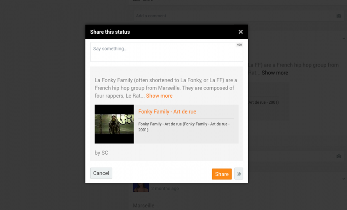The width and height of the screenshot is (347, 210).
Task: Open the 2 months ago timestamp link
Action: (165, 188)
